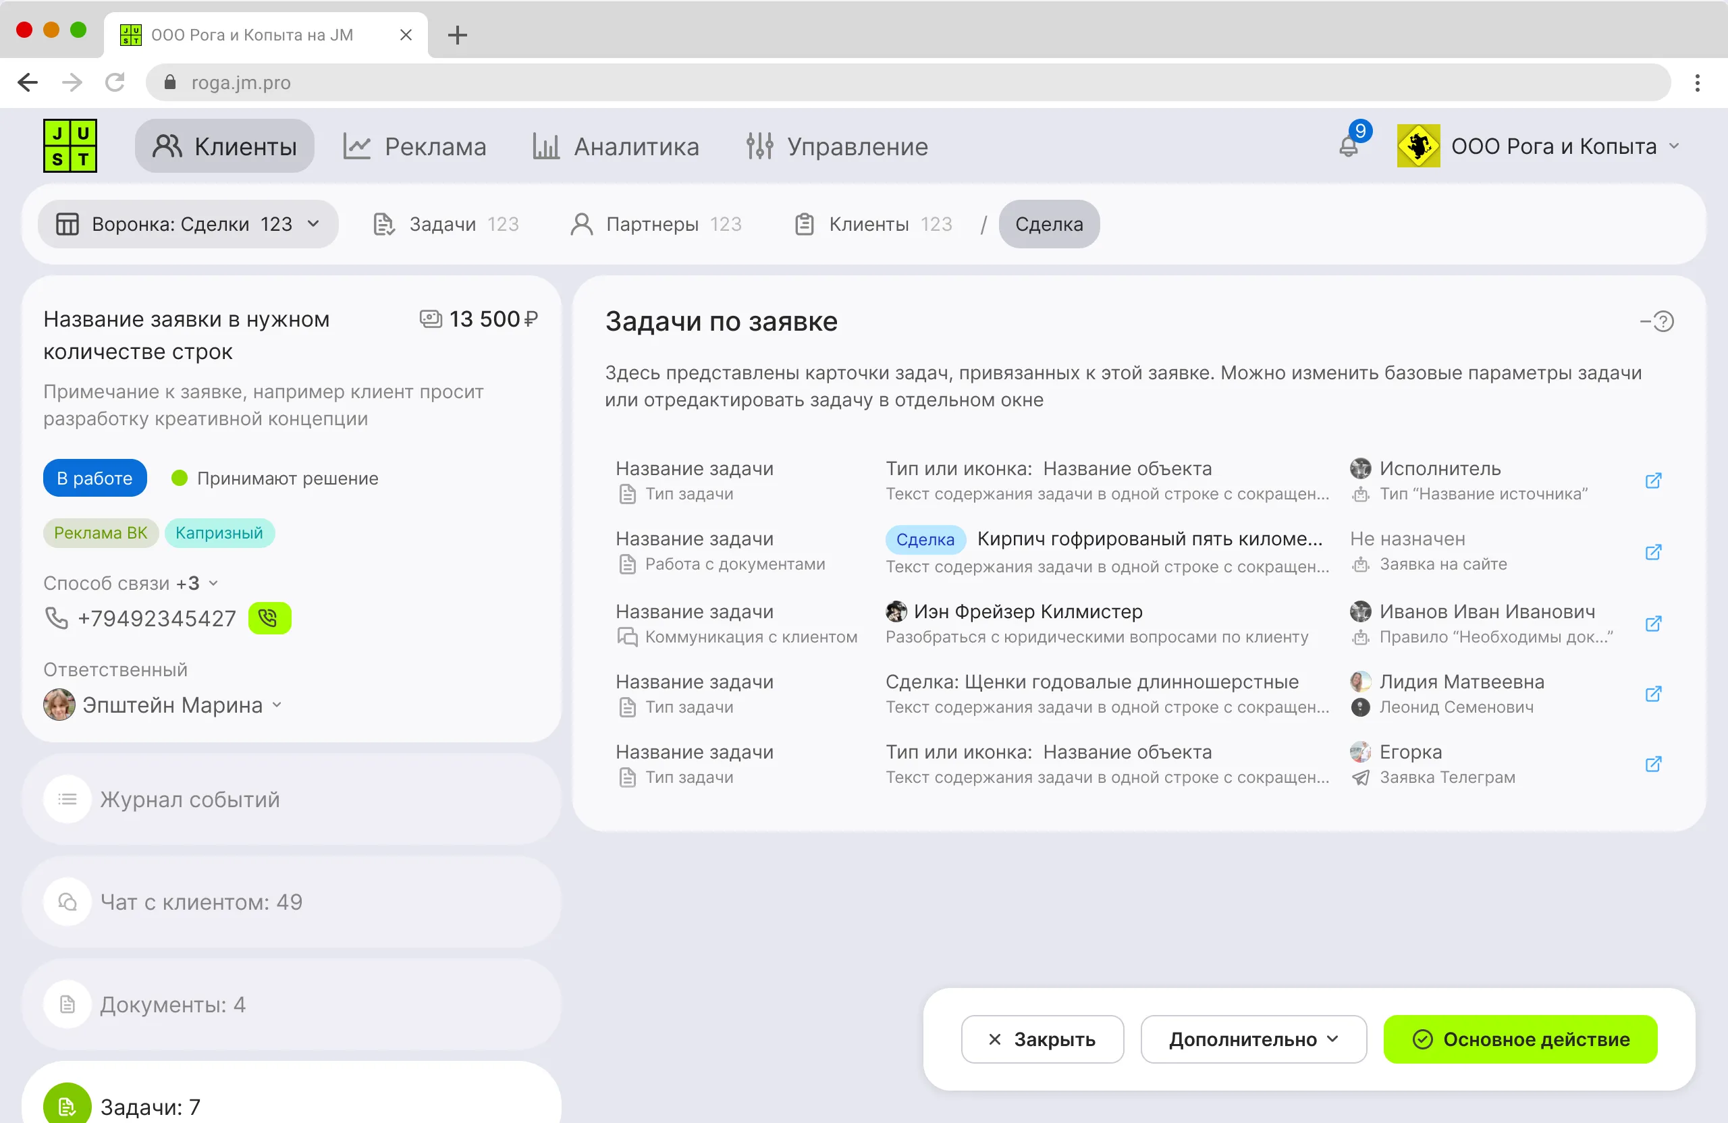Open the Воронка: Сделки dropdown

pyautogui.click(x=189, y=224)
